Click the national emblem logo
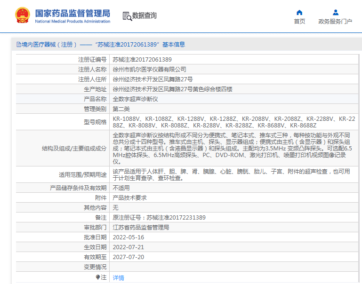The width and height of the screenshot is (362, 284). tap(23, 15)
